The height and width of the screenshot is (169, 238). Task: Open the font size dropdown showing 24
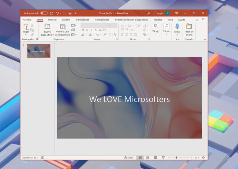[x=112, y=25]
